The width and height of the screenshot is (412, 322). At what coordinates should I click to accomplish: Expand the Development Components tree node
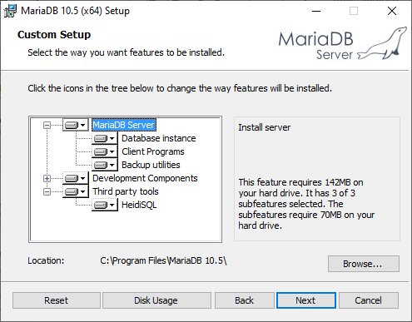(x=47, y=178)
